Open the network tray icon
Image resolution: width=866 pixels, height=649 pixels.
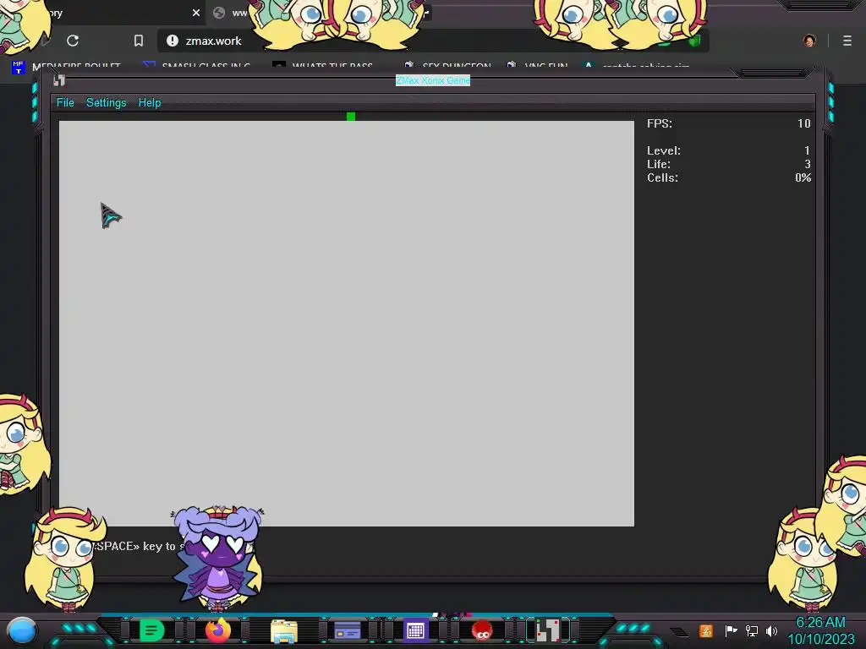[x=752, y=630]
